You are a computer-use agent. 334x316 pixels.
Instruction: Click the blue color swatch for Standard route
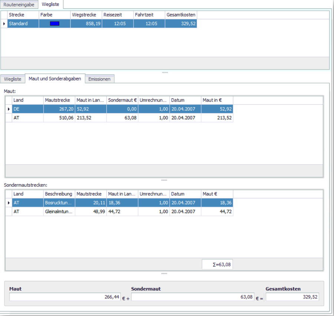(x=55, y=24)
